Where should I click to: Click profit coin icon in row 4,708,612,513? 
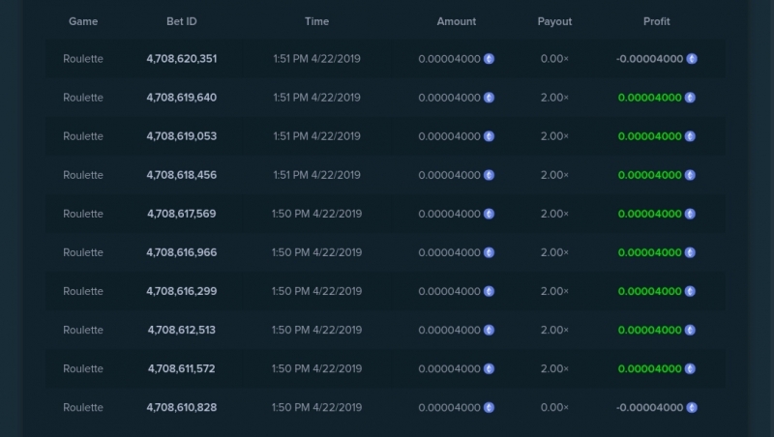690,330
